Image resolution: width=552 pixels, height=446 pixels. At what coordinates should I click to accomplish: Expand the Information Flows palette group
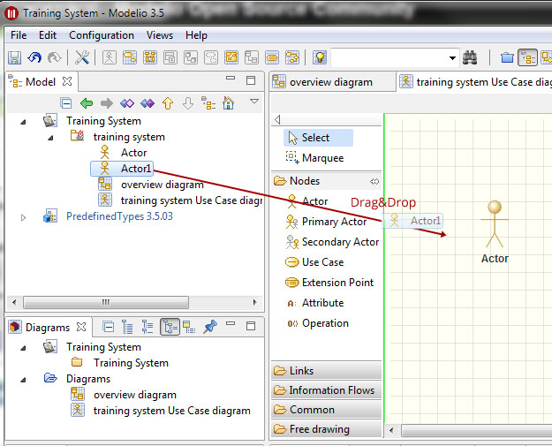[x=326, y=390]
